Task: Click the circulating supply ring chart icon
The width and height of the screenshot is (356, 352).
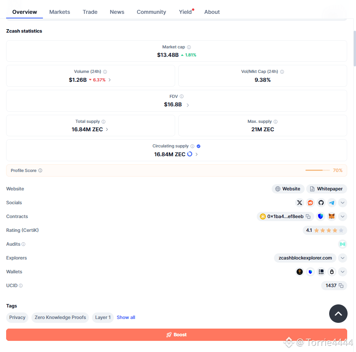Action: pyautogui.click(x=190, y=154)
